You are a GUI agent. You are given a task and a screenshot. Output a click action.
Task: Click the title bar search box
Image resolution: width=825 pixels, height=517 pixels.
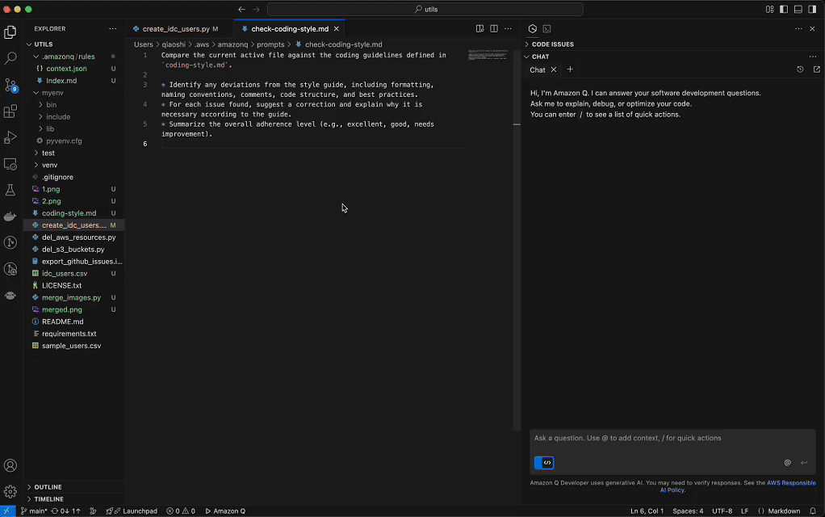point(425,10)
